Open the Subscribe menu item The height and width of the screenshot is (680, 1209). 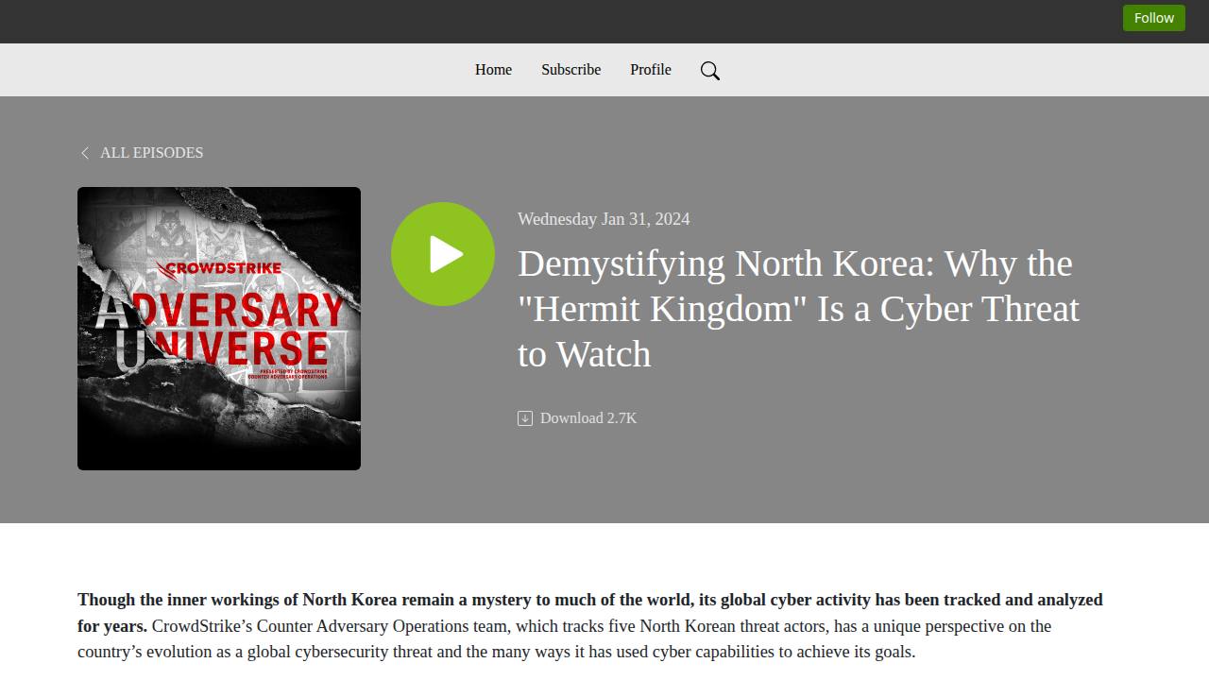[570, 70]
